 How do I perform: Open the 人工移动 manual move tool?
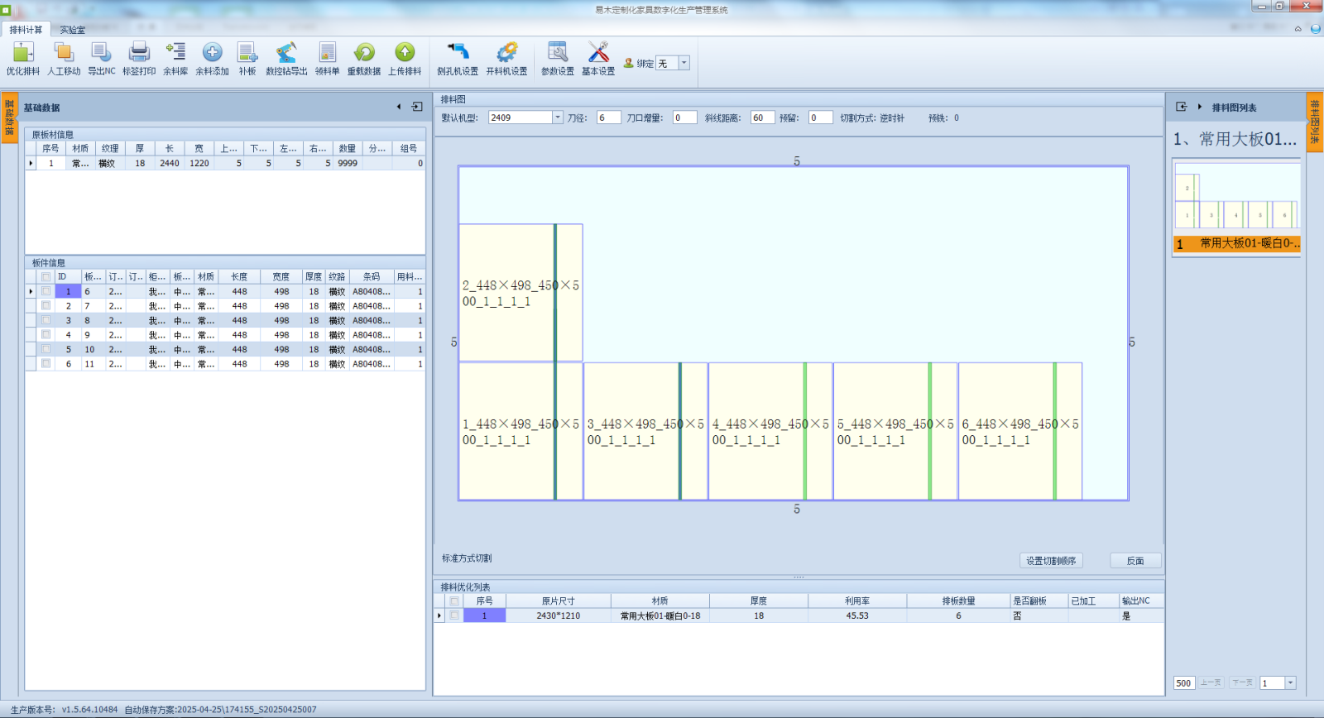point(64,59)
